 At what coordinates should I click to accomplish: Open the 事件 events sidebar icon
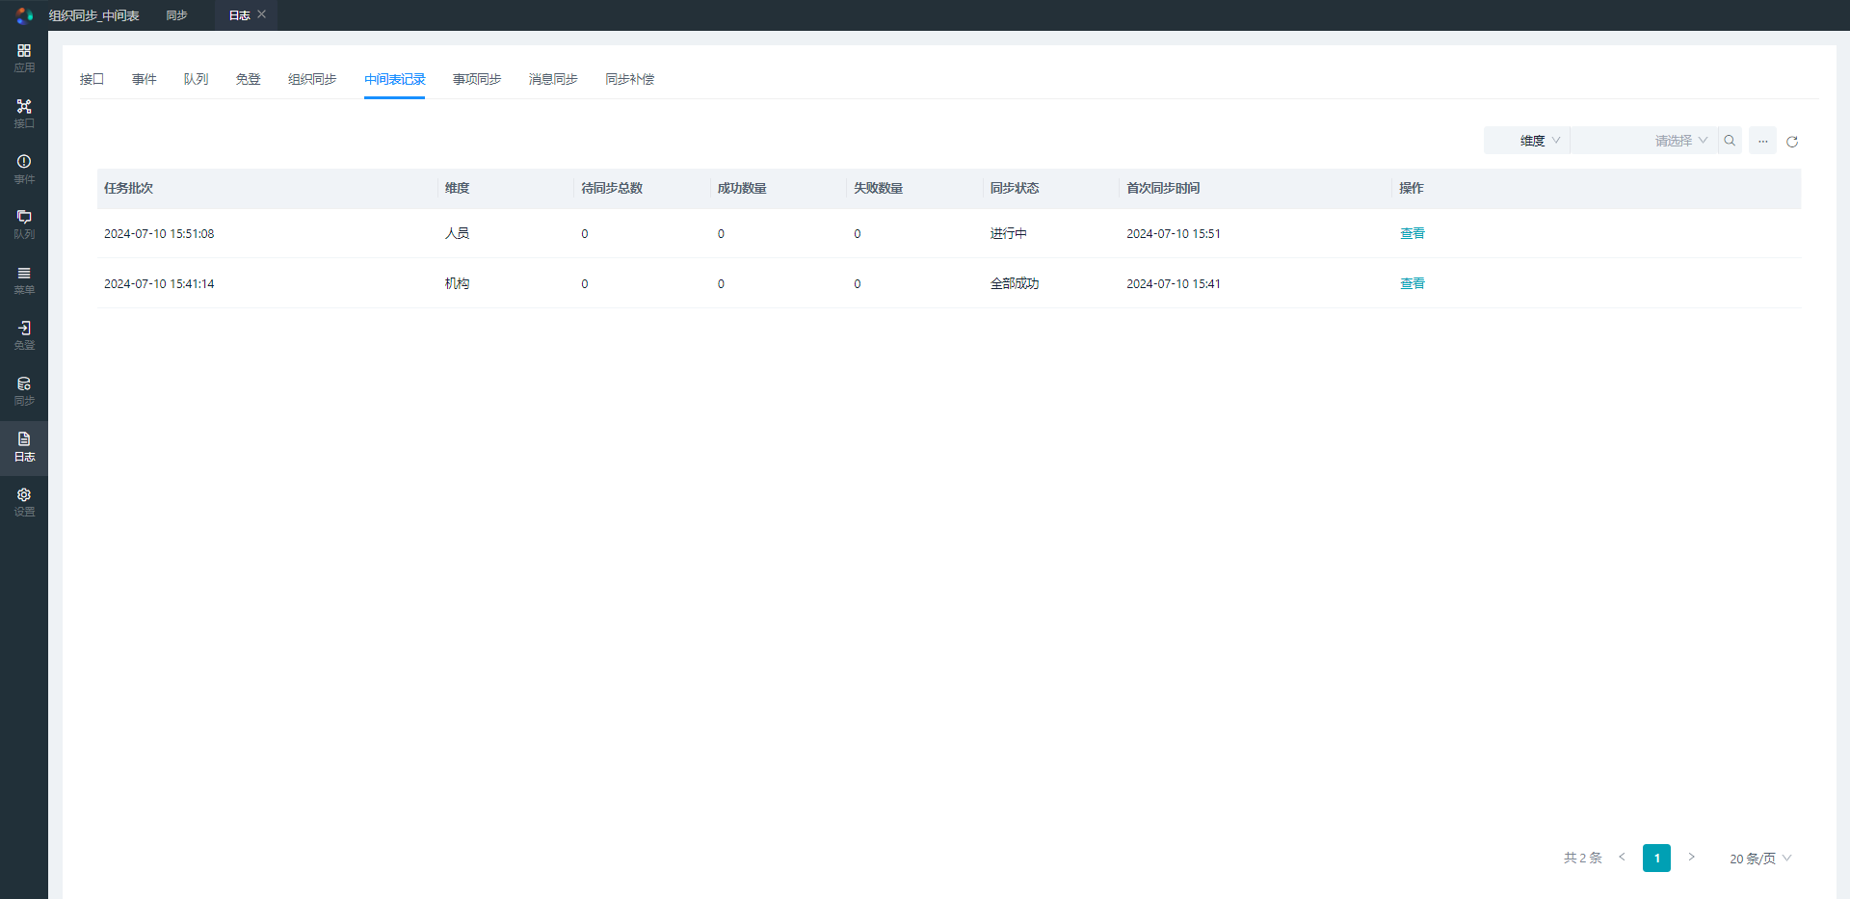pos(24,169)
